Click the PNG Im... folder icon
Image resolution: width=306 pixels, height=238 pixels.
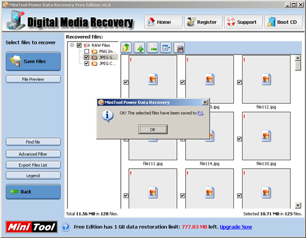click(94, 51)
